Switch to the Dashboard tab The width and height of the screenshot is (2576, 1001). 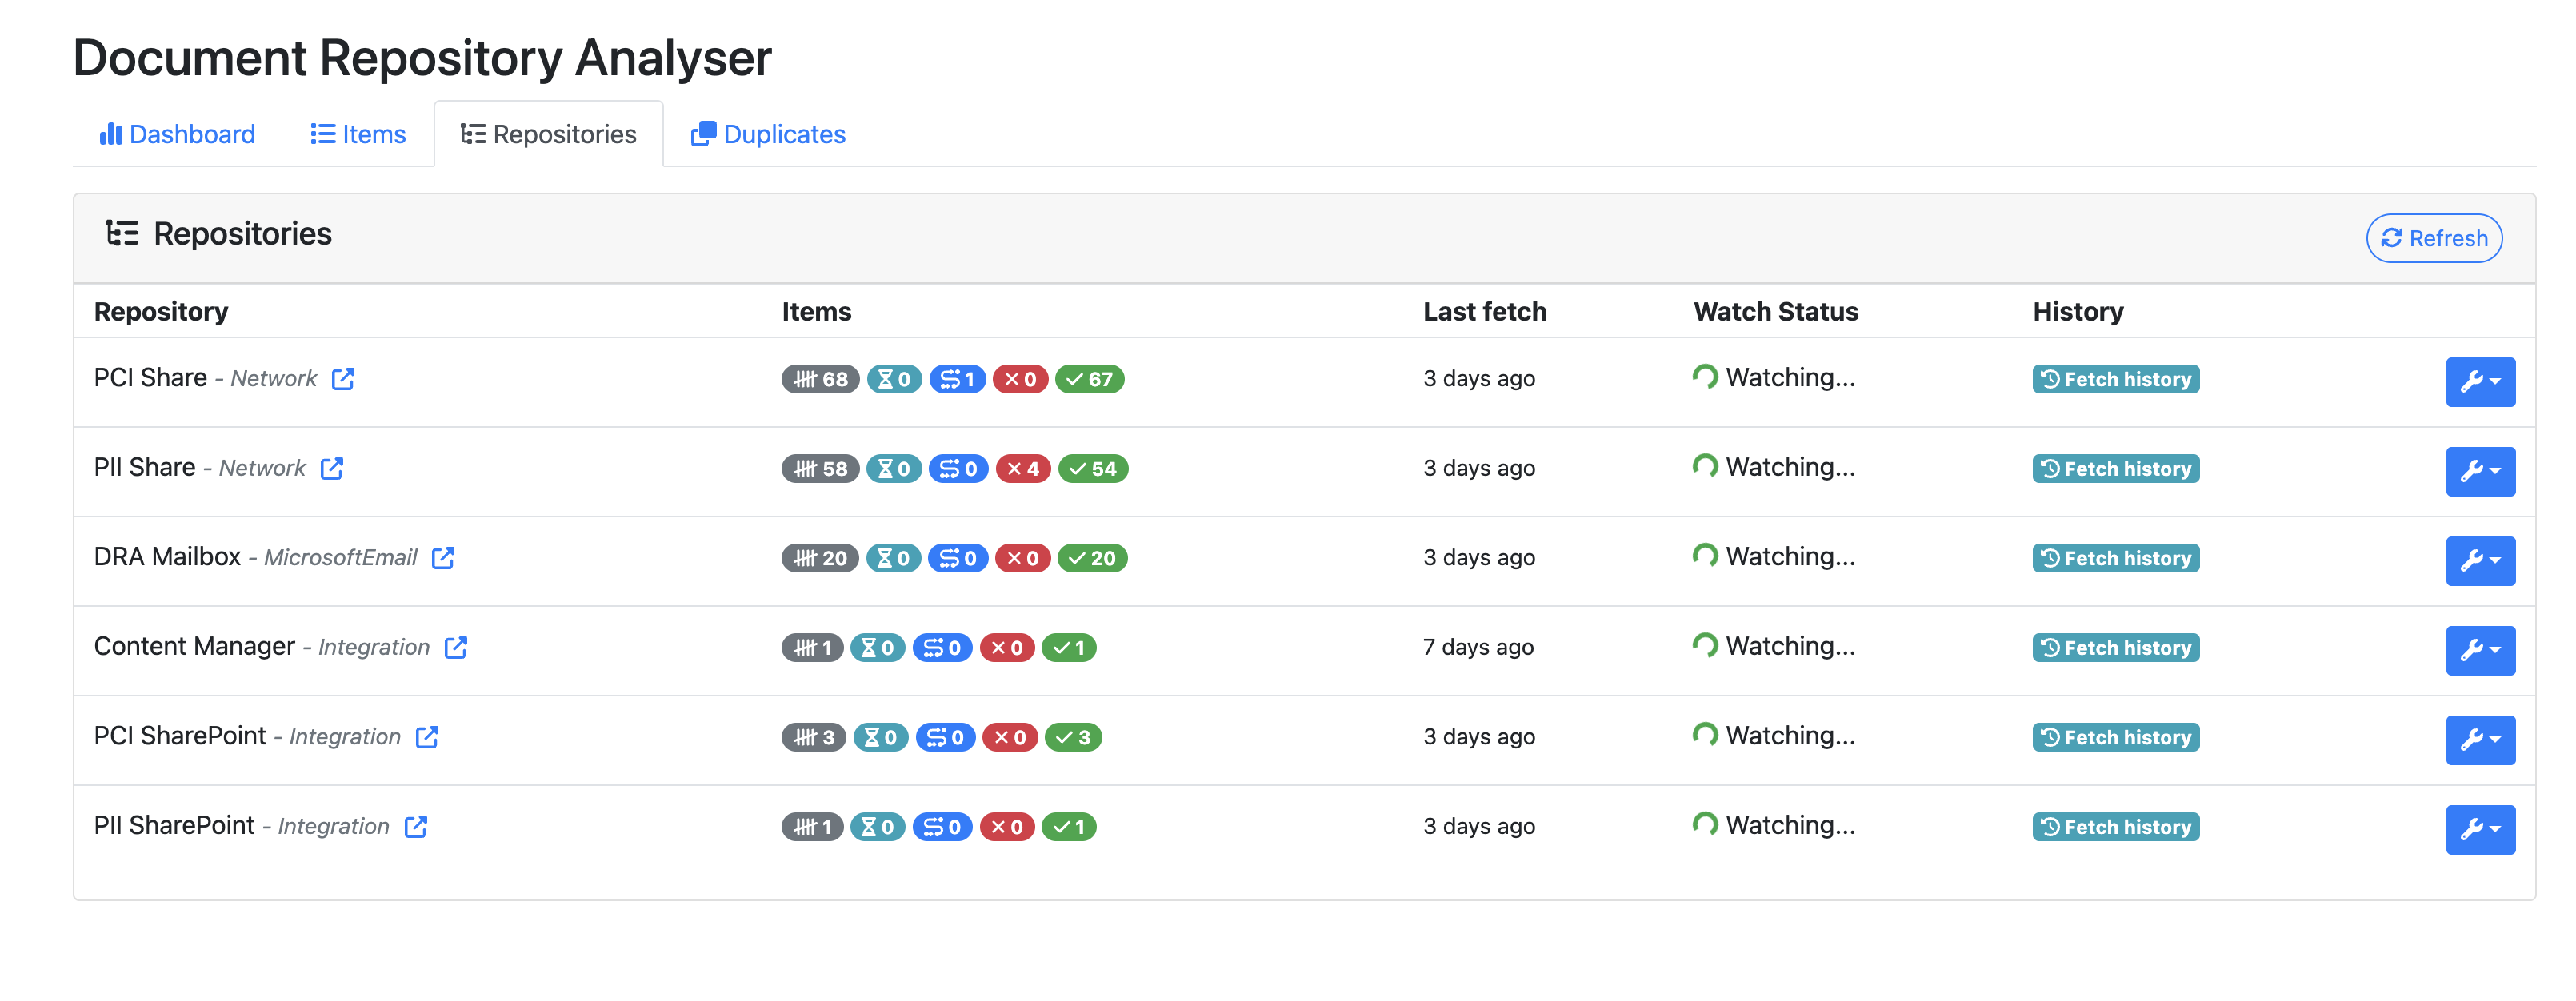click(x=178, y=134)
